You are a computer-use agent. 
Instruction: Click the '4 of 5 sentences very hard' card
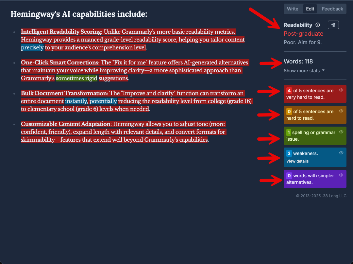(315, 94)
